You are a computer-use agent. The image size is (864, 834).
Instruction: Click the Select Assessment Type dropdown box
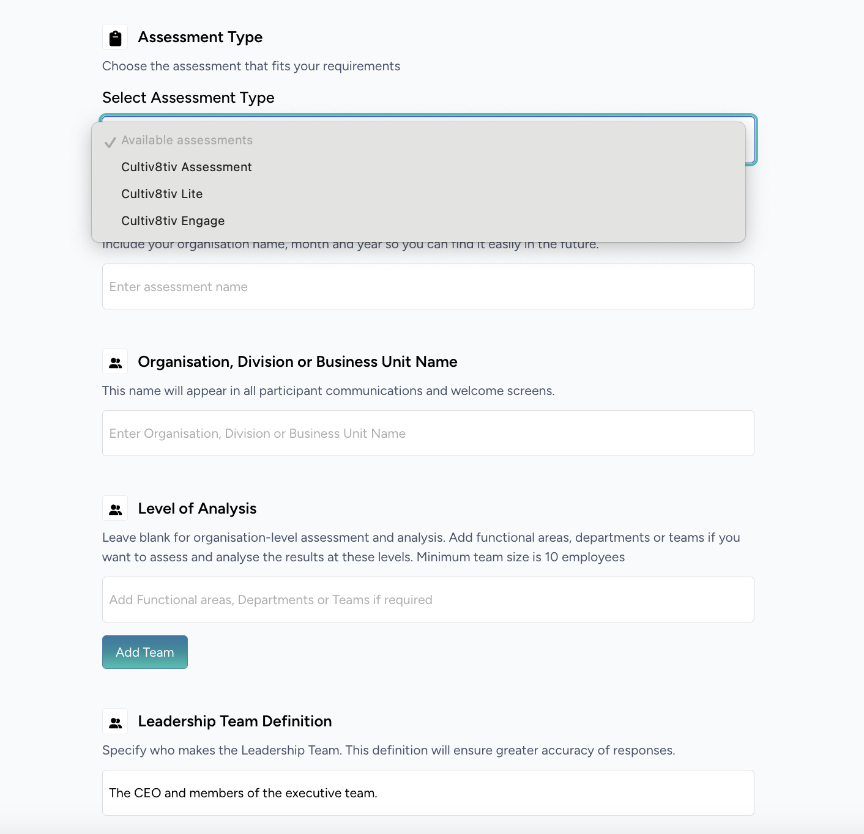pyautogui.click(x=751, y=141)
